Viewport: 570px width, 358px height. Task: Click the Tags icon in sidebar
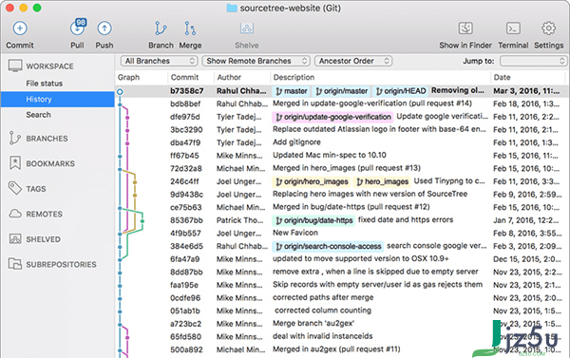(x=15, y=188)
